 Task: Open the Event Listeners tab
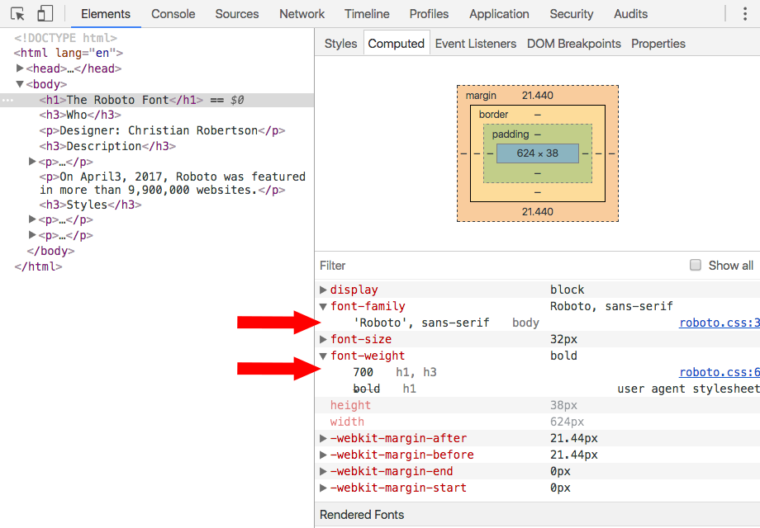pos(476,44)
